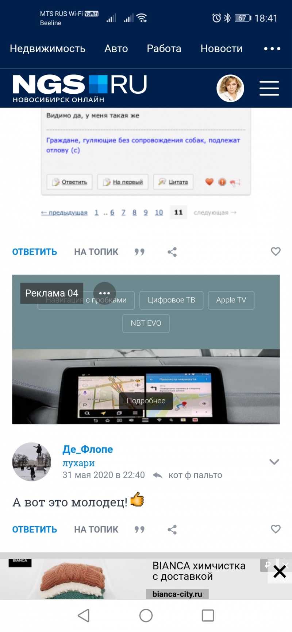The image size is (292, 632).
Task: Tap the user profile avatar in header
Action: (230, 88)
